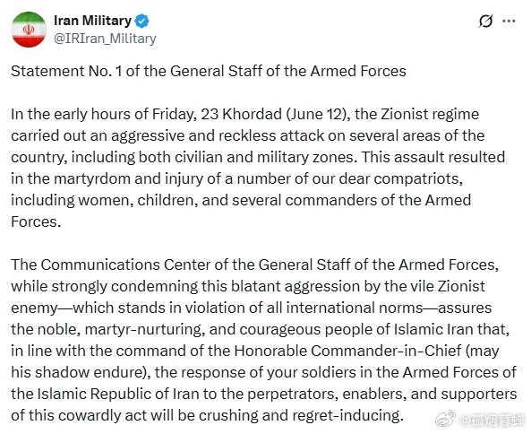Screen dimensions: 531x434
Task: Click 'The Communications Center' paragraph opening
Action: pos(110,265)
